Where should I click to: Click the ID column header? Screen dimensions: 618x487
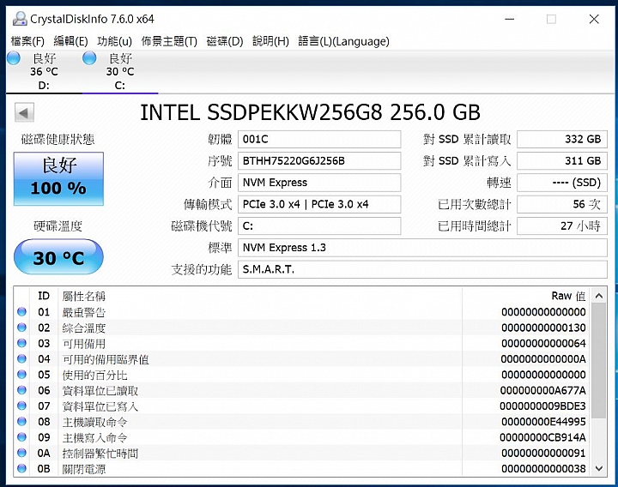pos(44,296)
